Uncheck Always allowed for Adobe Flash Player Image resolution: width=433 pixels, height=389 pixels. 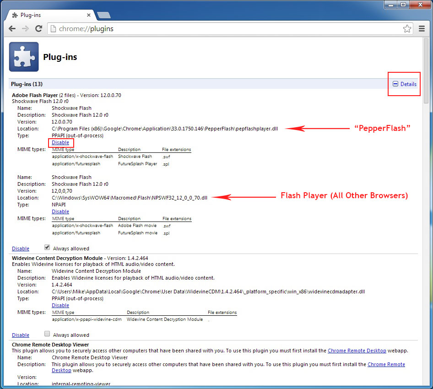pos(47,248)
